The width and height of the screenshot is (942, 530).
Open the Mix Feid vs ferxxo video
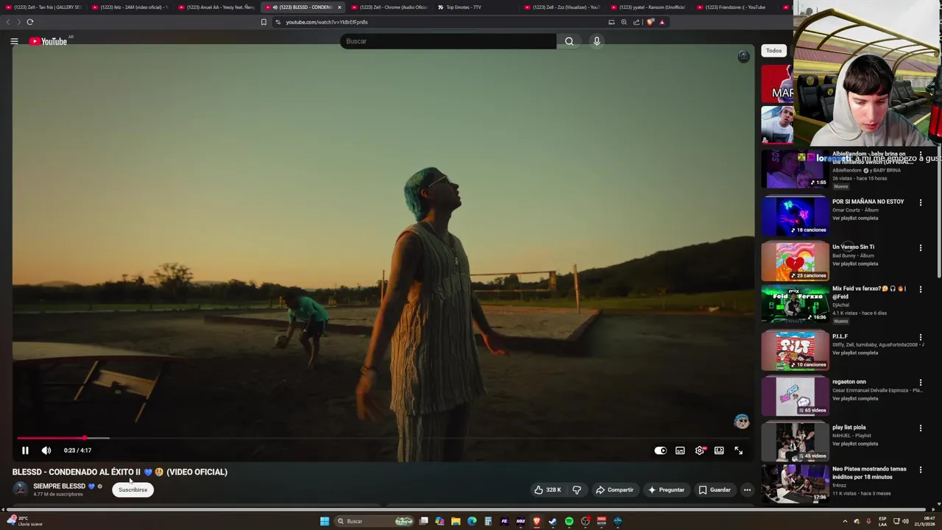(795, 303)
